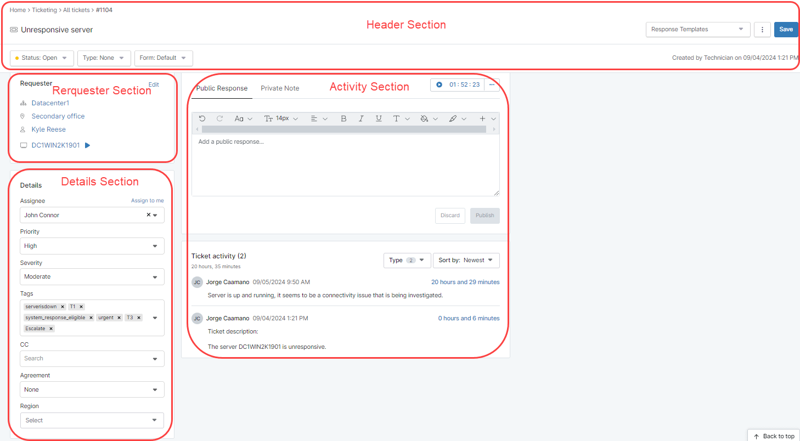Remove the Escalate tag

pyautogui.click(x=51, y=329)
